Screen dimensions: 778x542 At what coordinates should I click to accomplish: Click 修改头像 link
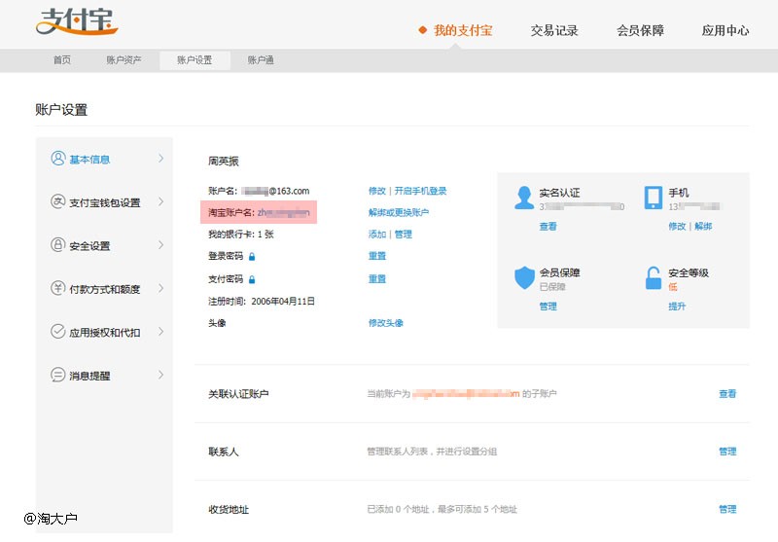pos(385,323)
